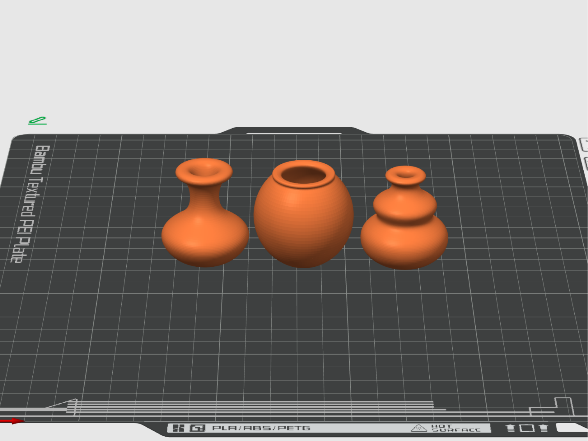Image resolution: width=588 pixels, height=441 pixels.
Task: Click the first small icon left of PLA/ABS/PETG
Action: pyautogui.click(x=178, y=428)
